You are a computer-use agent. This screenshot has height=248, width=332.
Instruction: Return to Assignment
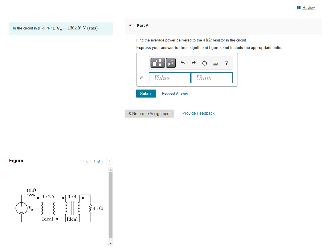tap(149, 114)
